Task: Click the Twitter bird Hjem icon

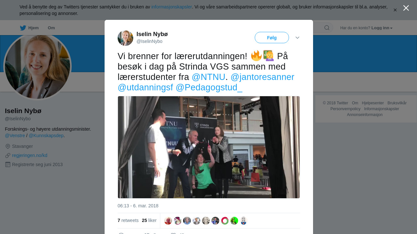Action: (23, 28)
